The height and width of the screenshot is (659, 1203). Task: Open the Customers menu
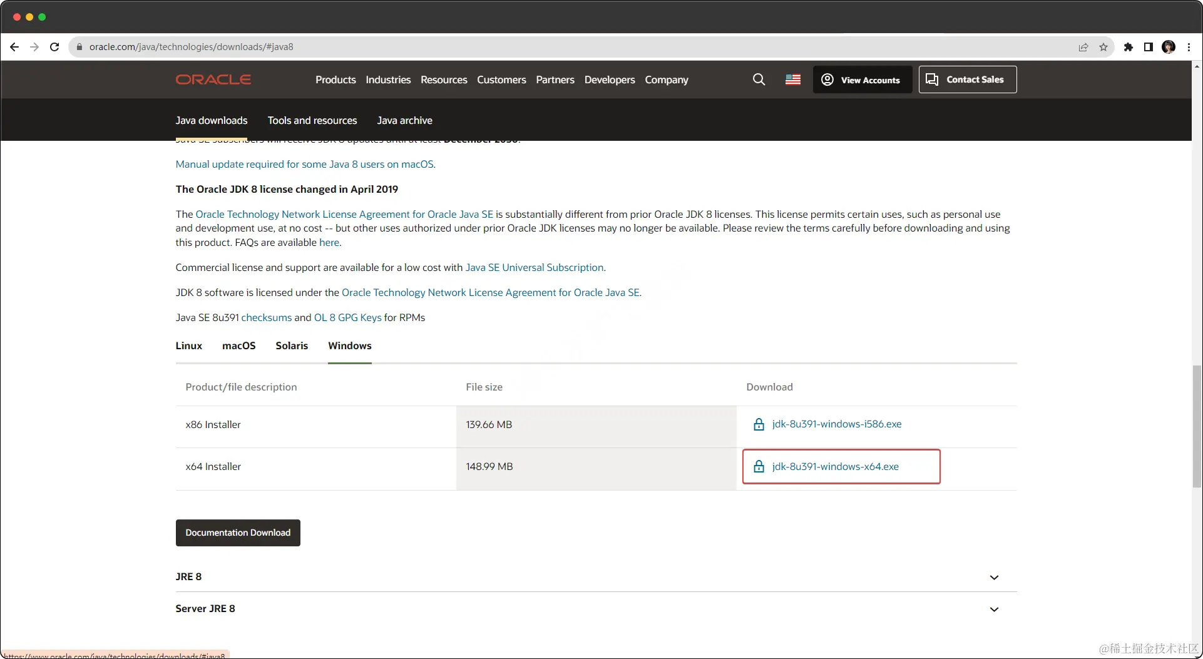[501, 79]
